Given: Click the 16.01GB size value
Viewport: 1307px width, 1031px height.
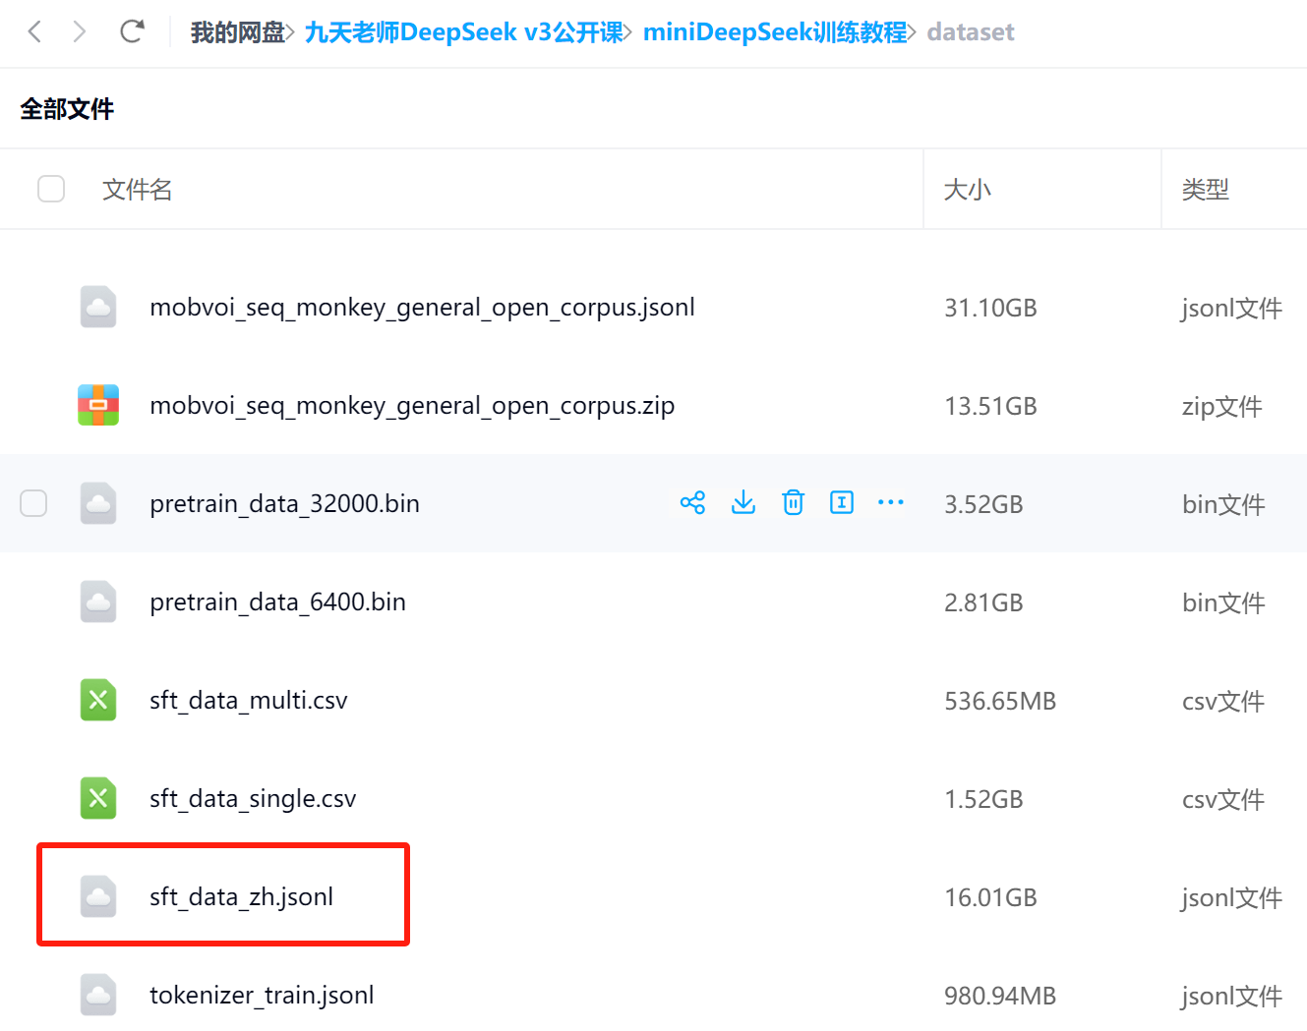Looking at the screenshot, I should [x=990, y=898].
